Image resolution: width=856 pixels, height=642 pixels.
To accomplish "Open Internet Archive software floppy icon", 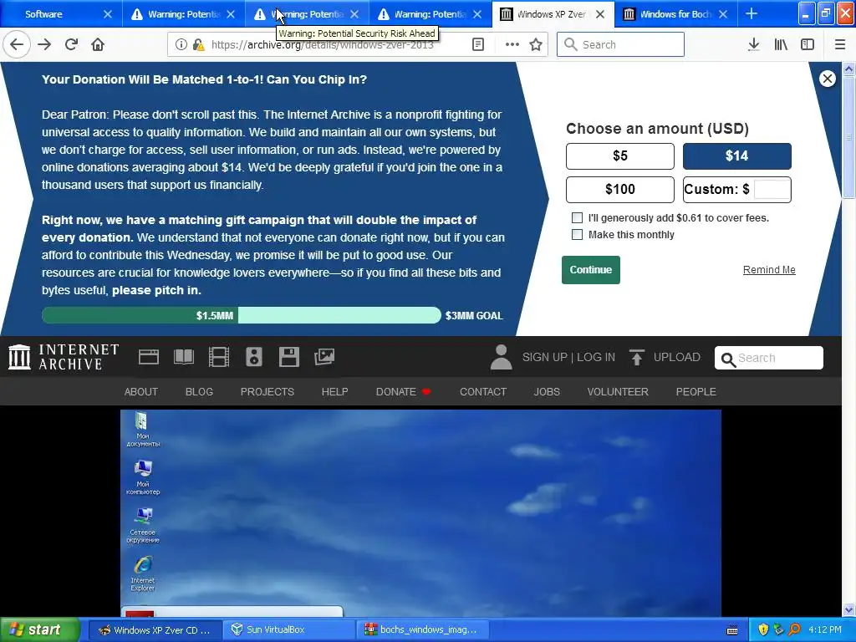I will [x=288, y=357].
